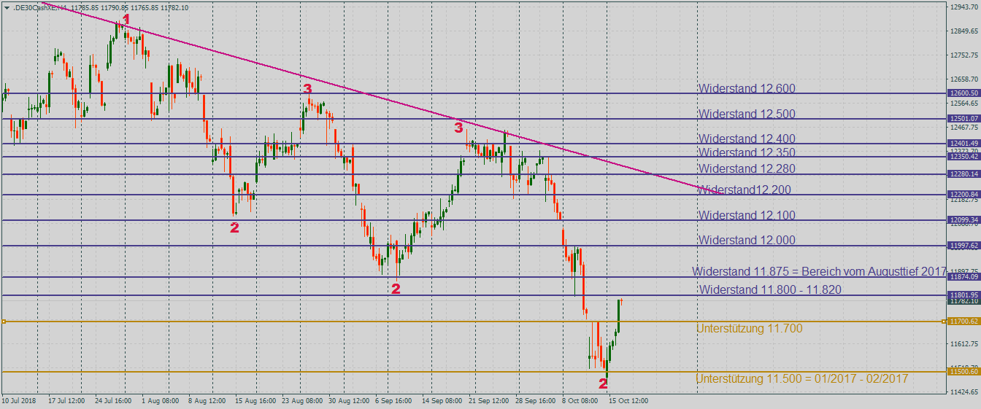Select the red wave label 1 at the top

pyautogui.click(x=126, y=19)
